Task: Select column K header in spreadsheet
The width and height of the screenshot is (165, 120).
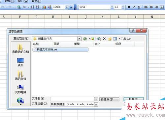Action: click(x=102, y=17)
